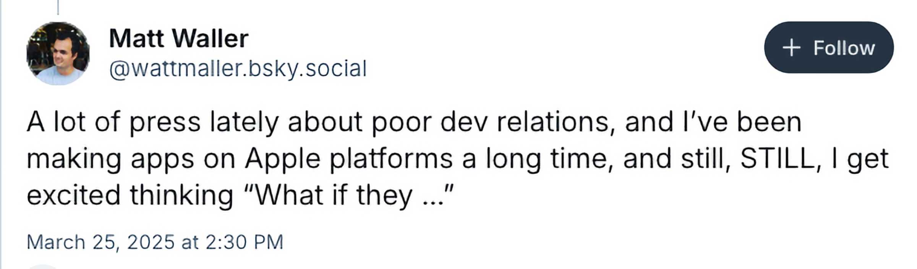917x269 pixels.
Task: Click the word "press" in the post's first line
Action: 165,123
